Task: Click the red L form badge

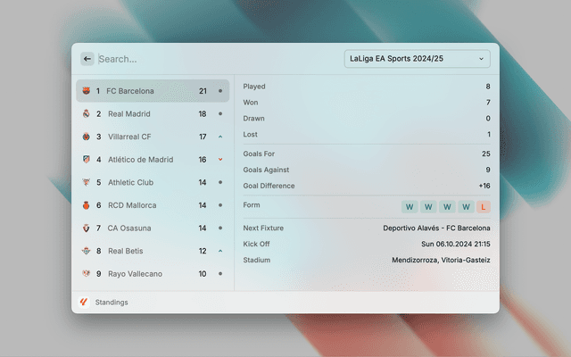Action: pyautogui.click(x=484, y=206)
